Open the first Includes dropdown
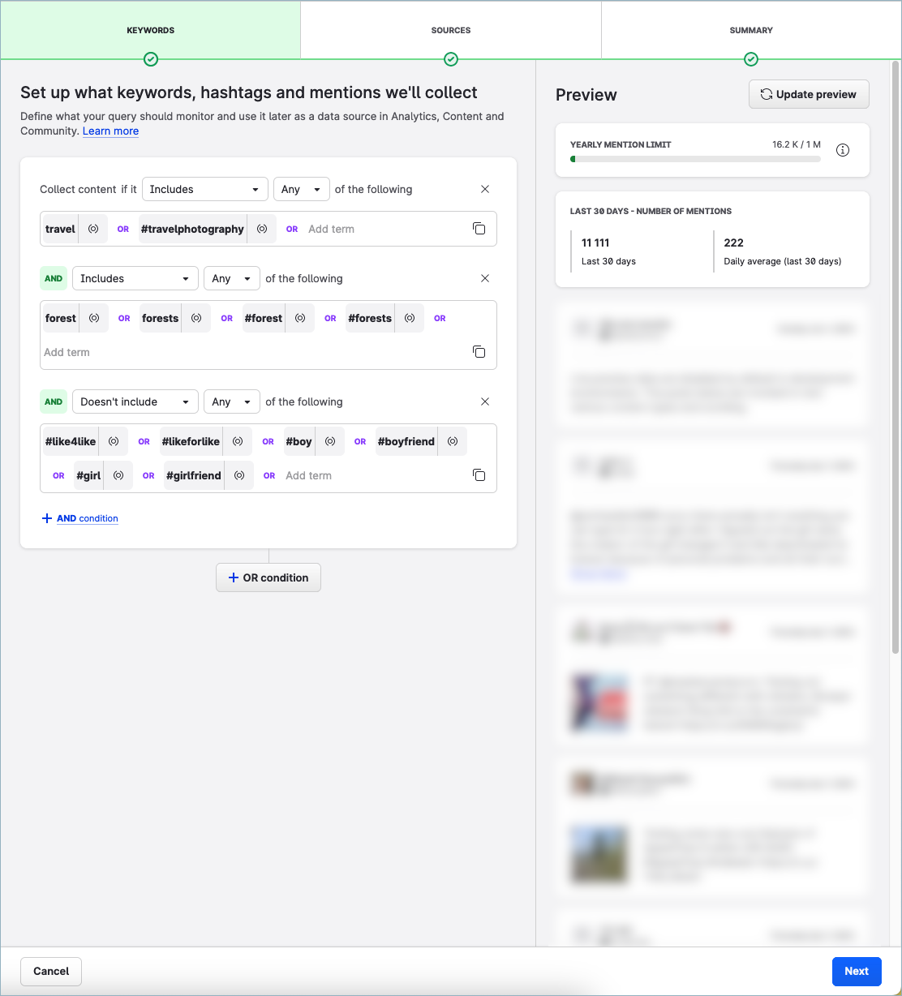 205,189
